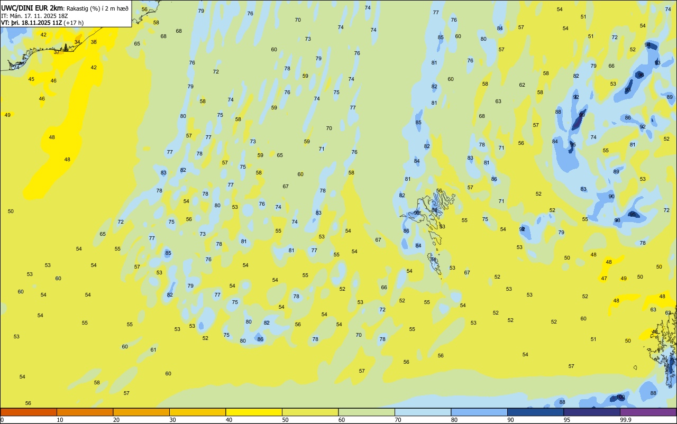Click the 30–40 golden legend swatch
Screen dimensions: 677x424
coord(198,412)
